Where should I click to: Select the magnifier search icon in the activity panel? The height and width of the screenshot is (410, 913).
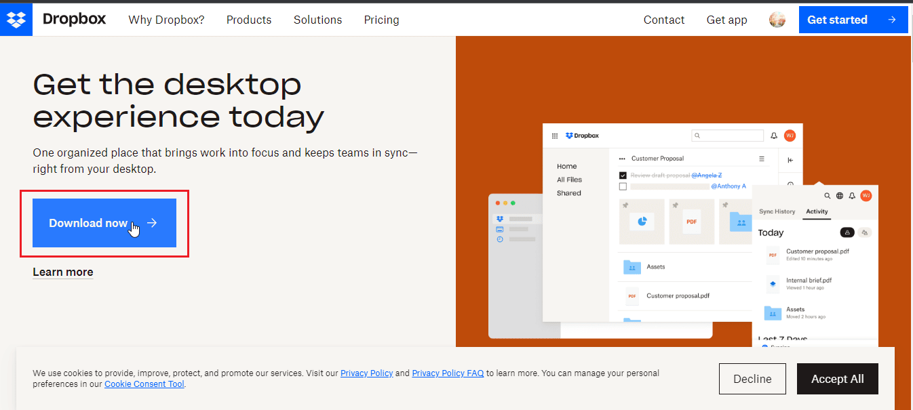point(828,197)
